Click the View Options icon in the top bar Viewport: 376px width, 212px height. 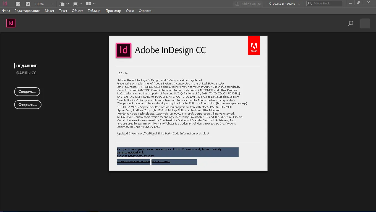pyautogui.click(x=62, y=4)
